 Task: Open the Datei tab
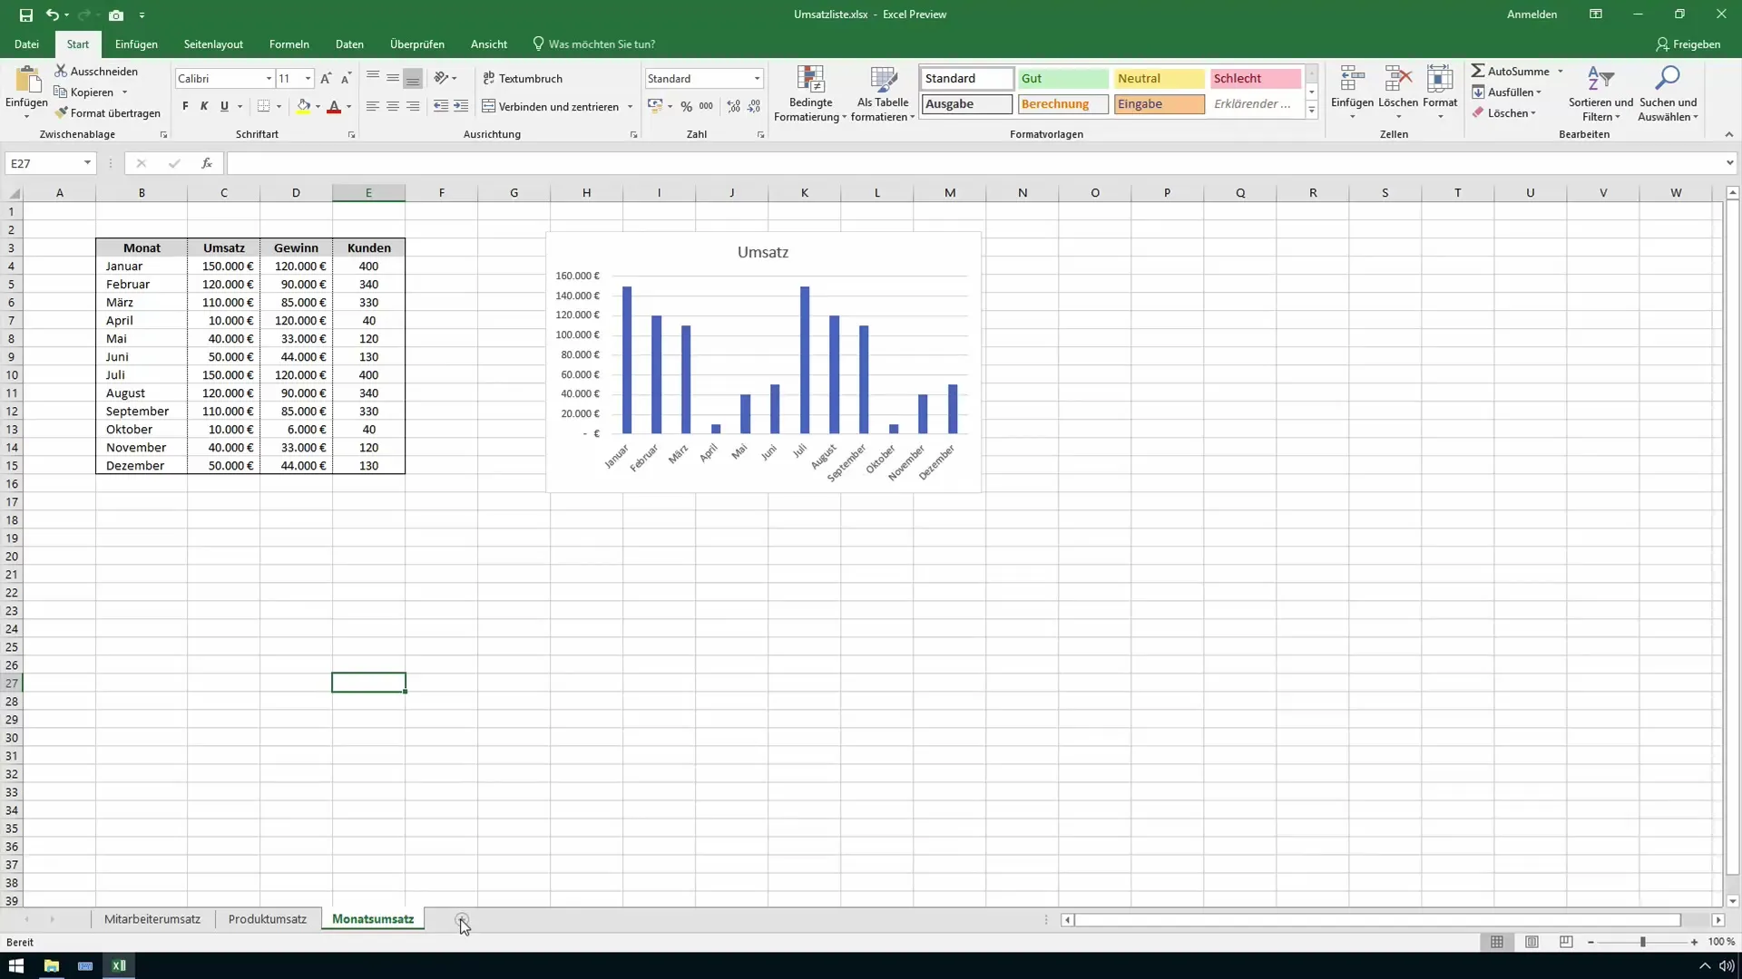(26, 44)
